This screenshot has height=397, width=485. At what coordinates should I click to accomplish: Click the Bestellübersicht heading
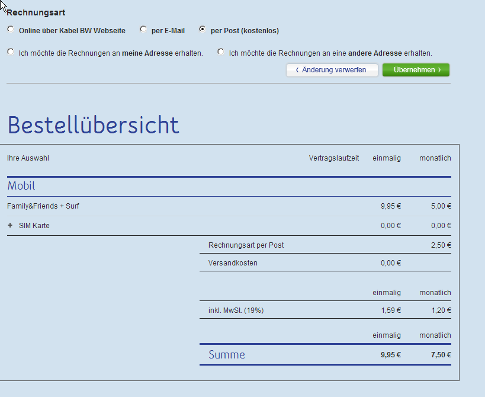coord(93,125)
